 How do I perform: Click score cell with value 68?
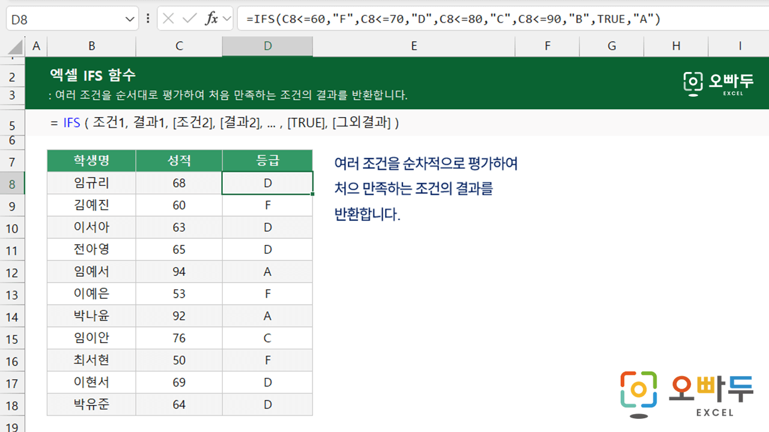point(179,183)
